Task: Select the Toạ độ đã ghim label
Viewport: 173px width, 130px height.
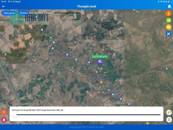Action: click(x=100, y=57)
